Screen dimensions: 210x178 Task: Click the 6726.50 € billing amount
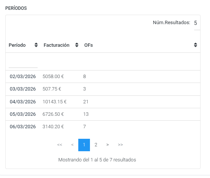(x=53, y=114)
